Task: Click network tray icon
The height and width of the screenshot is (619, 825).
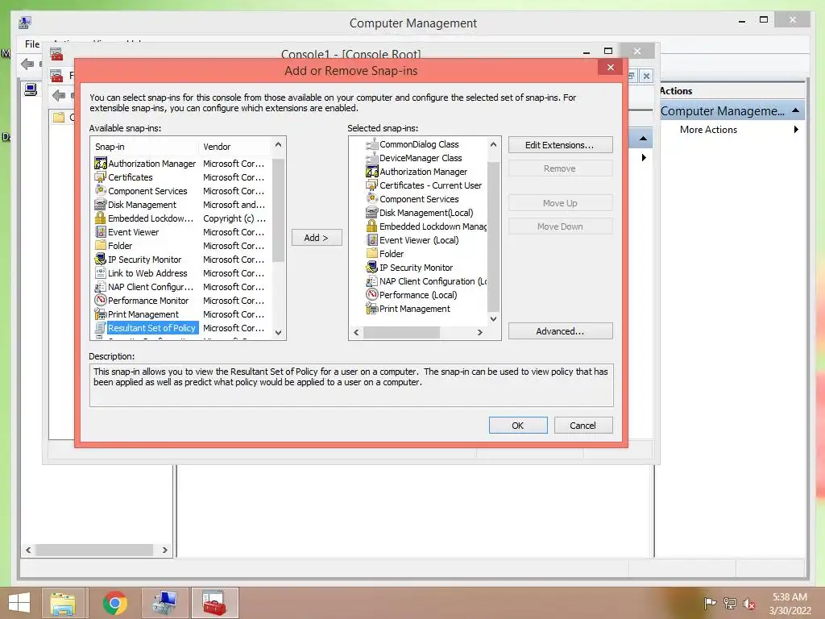Action: tap(730, 604)
